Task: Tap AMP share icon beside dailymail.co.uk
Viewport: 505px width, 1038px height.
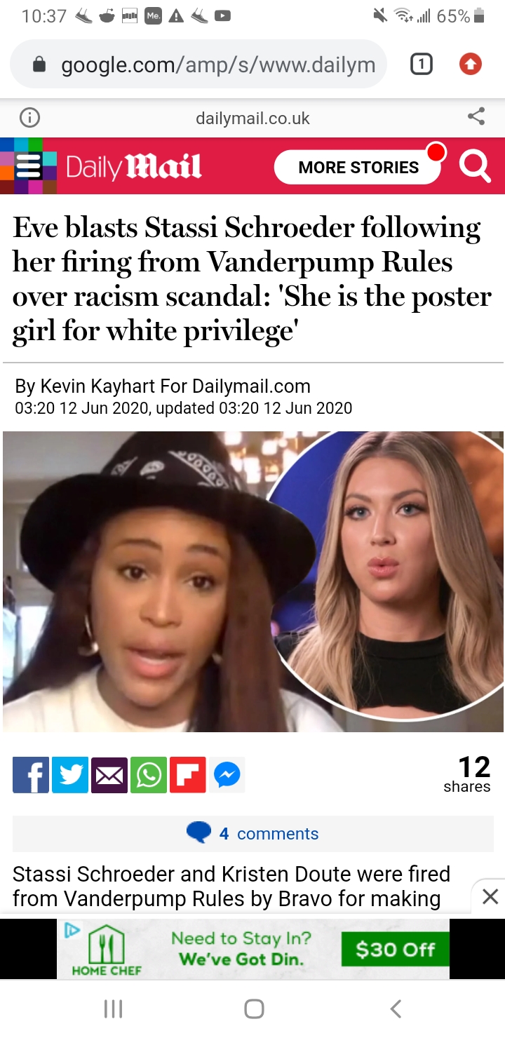Action: click(476, 117)
